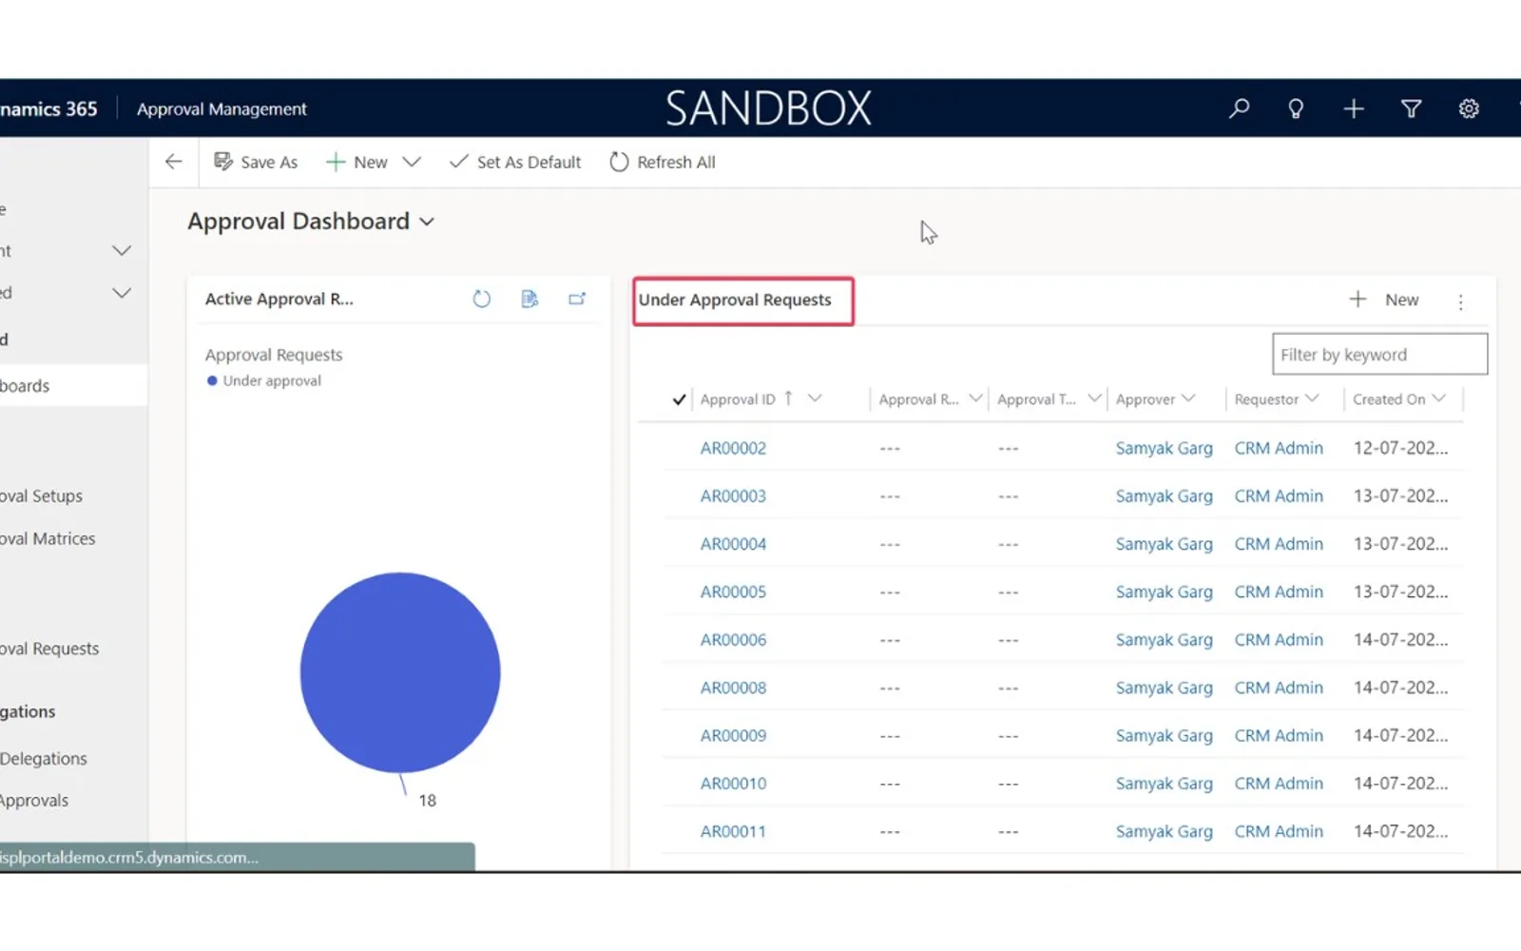Image resolution: width=1521 pixels, height=951 pixels.
Task: Go back with the left arrow
Action: tap(173, 162)
